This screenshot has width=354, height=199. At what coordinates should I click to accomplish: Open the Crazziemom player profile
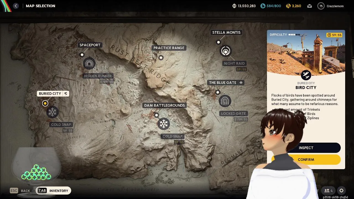click(330, 6)
